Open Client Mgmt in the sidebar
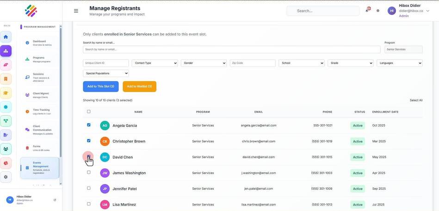Viewport: 439px width, 211px height. pyautogui.click(x=40, y=95)
